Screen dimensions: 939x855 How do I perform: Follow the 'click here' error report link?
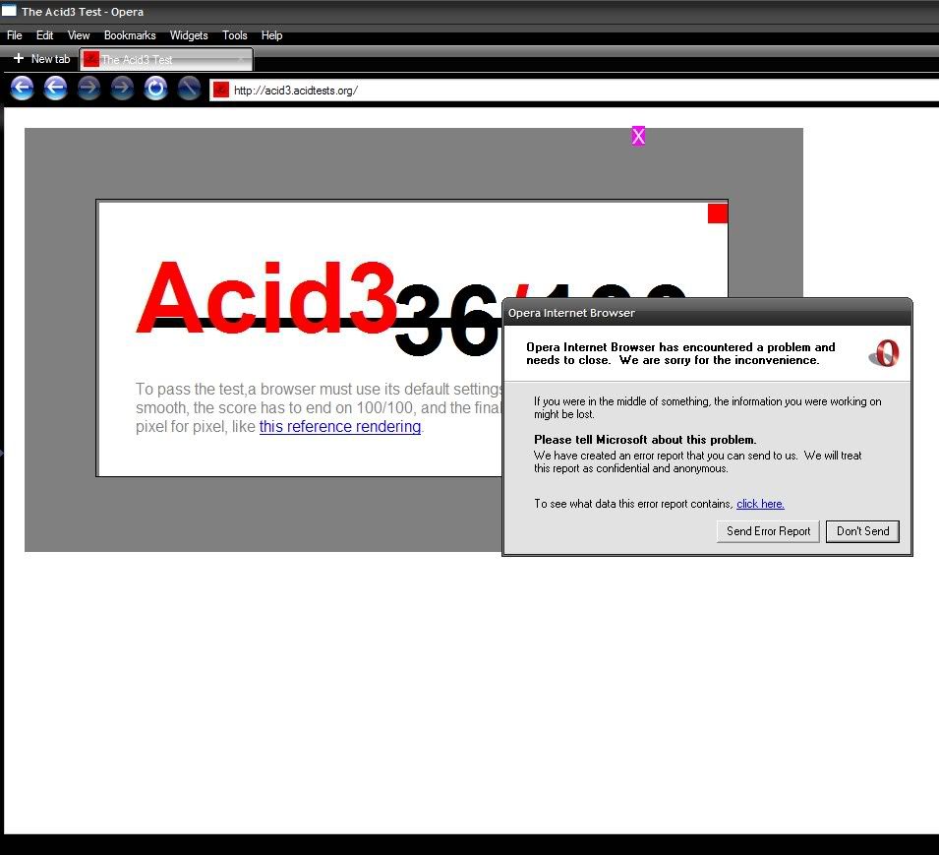pos(761,504)
